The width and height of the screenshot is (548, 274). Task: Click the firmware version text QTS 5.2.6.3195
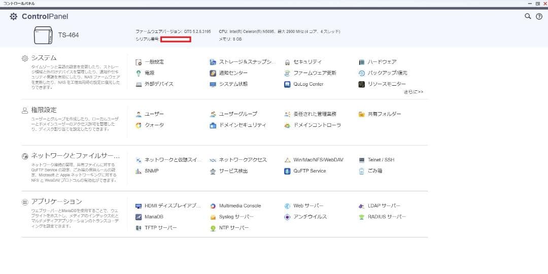point(197,31)
